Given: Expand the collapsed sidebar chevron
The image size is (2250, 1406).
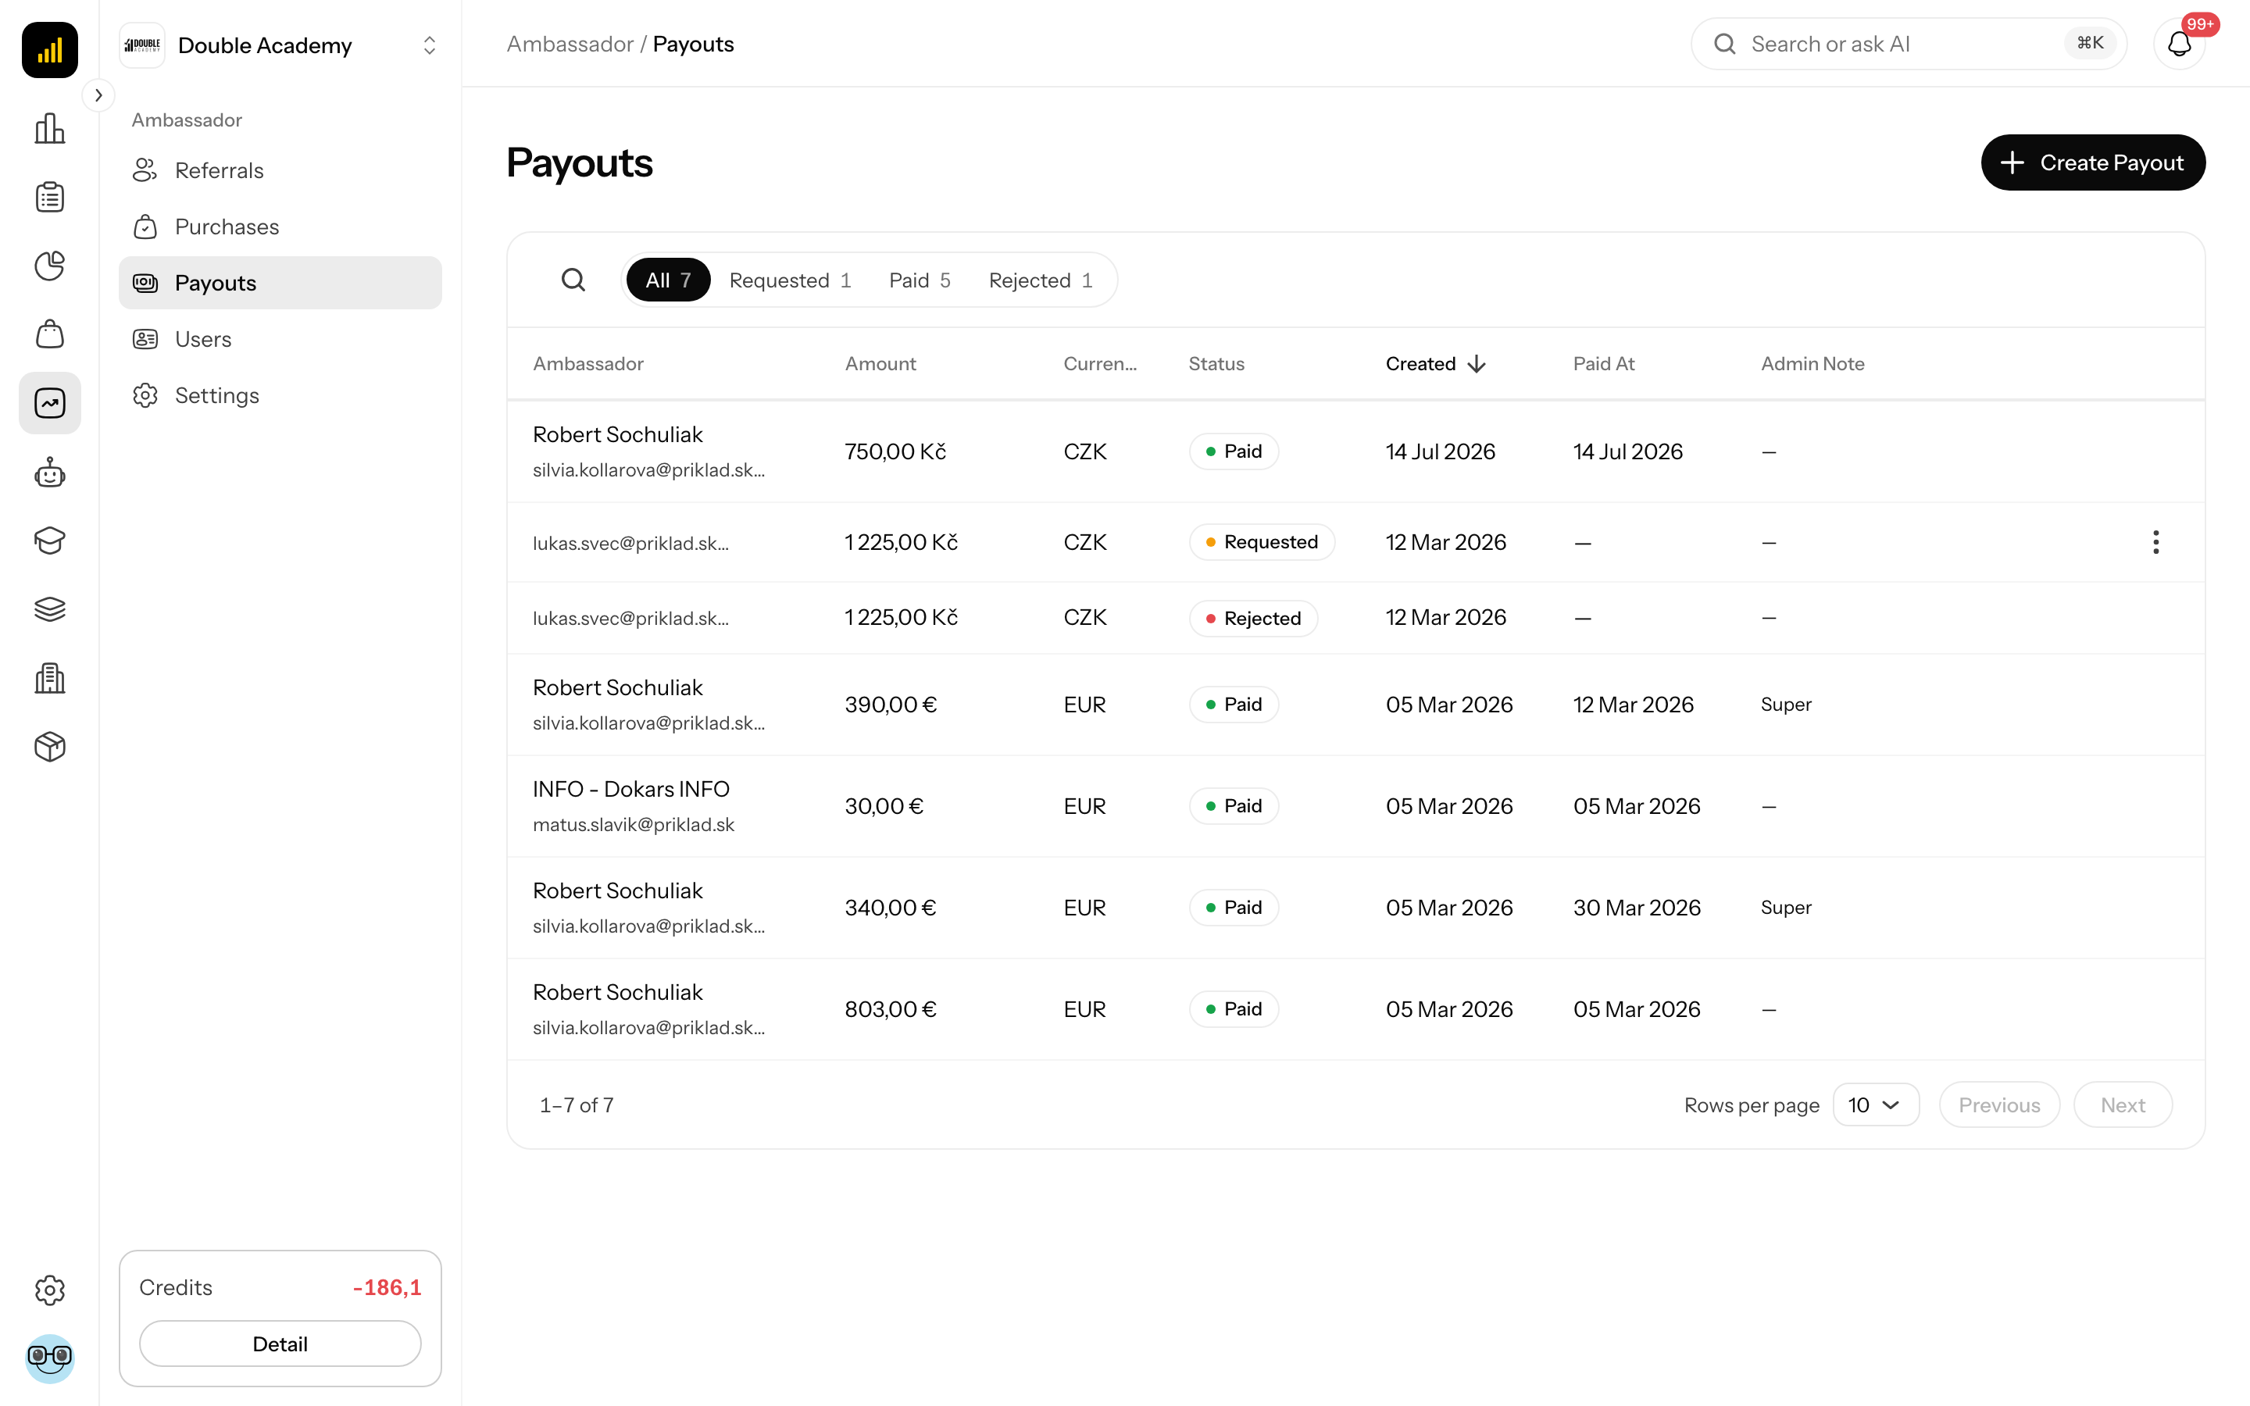Looking at the screenshot, I should 98,95.
